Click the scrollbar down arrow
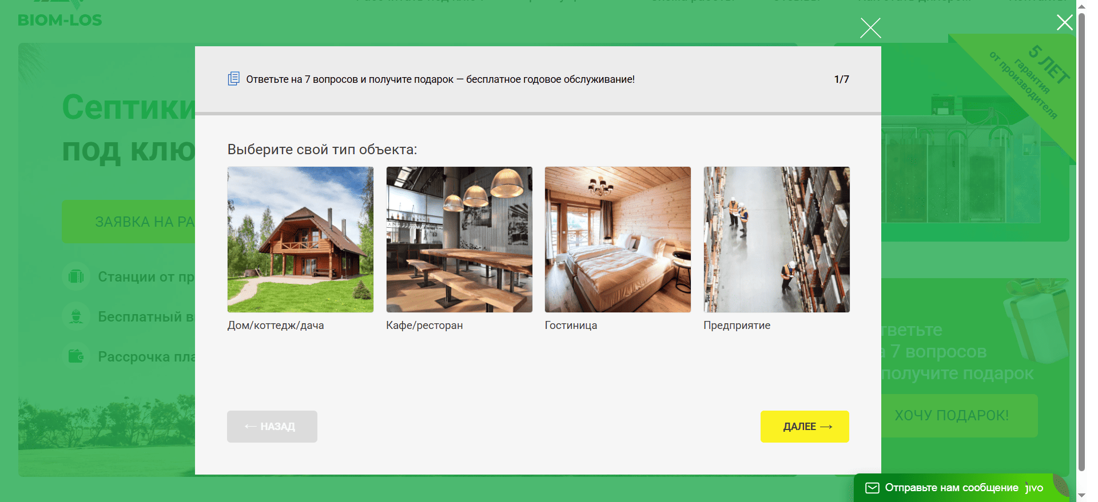Image resolution: width=1098 pixels, height=502 pixels. [x=1081, y=495]
